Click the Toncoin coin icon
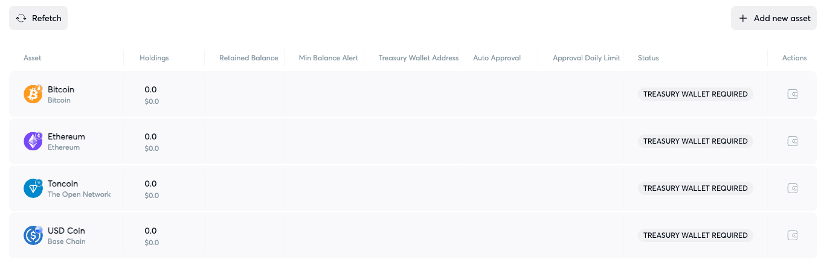Viewport: 824px width, 271px height. click(x=33, y=188)
